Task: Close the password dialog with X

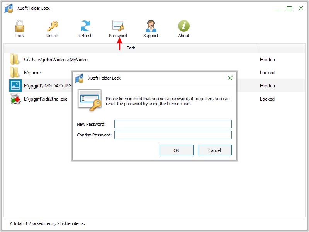Action: [x=230, y=78]
